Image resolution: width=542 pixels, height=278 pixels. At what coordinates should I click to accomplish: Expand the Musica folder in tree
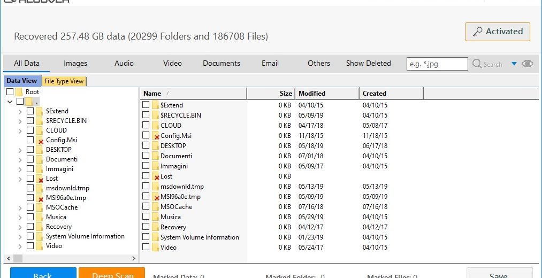point(20,217)
